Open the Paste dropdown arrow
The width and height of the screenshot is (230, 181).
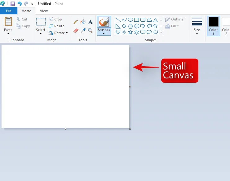8,34
